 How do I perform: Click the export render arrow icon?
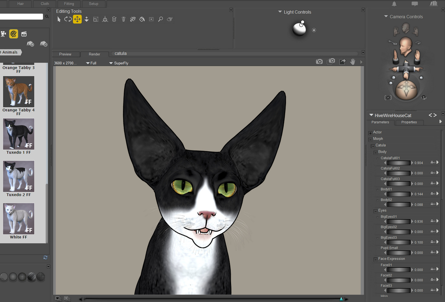pos(342,62)
